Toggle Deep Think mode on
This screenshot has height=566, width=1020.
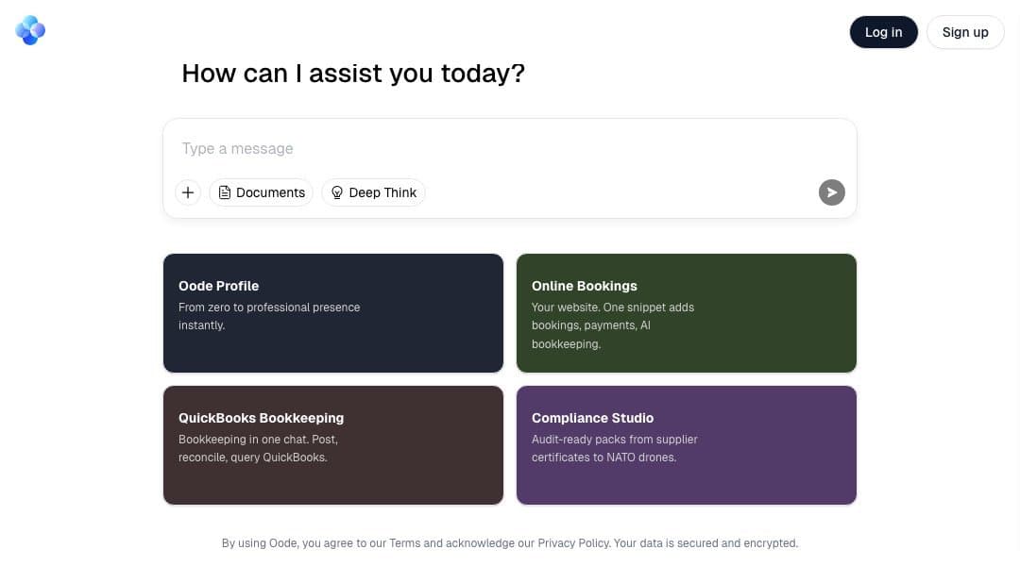[x=373, y=191]
